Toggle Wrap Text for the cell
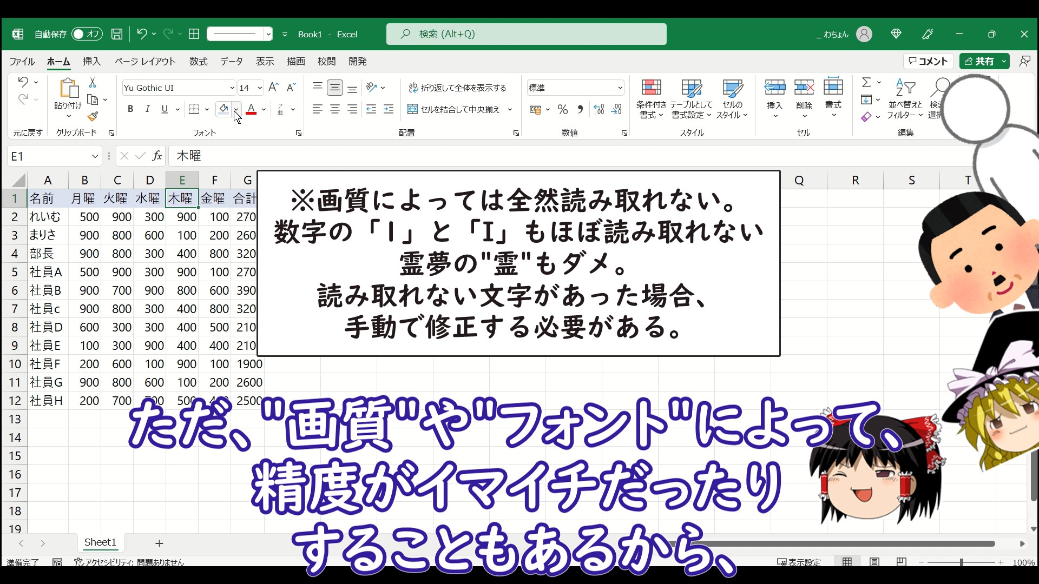Image resolution: width=1039 pixels, height=584 pixels. 457,88
